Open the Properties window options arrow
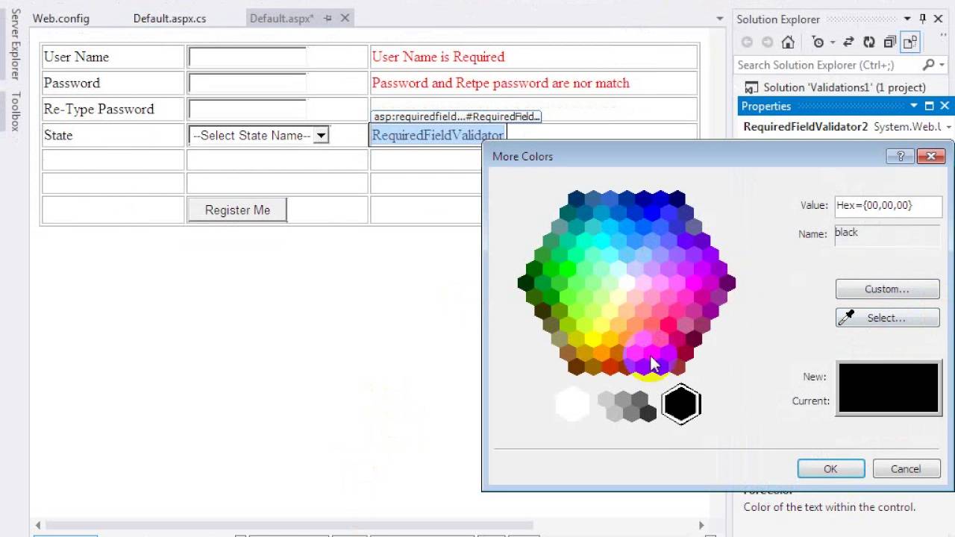955x537 pixels. 913,106
